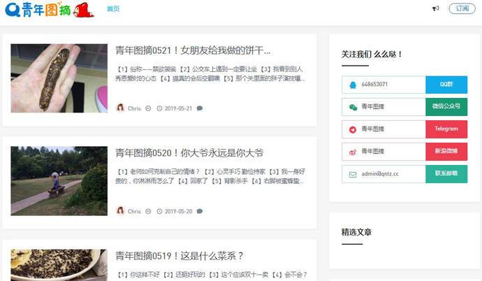The height and width of the screenshot is (281, 482).
Task: Click the 新浪微博 red button
Action: [x=446, y=151]
